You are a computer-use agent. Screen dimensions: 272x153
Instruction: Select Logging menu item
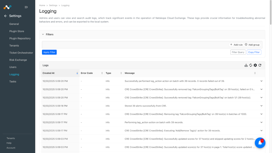pyautogui.click(x=14, y=75)
